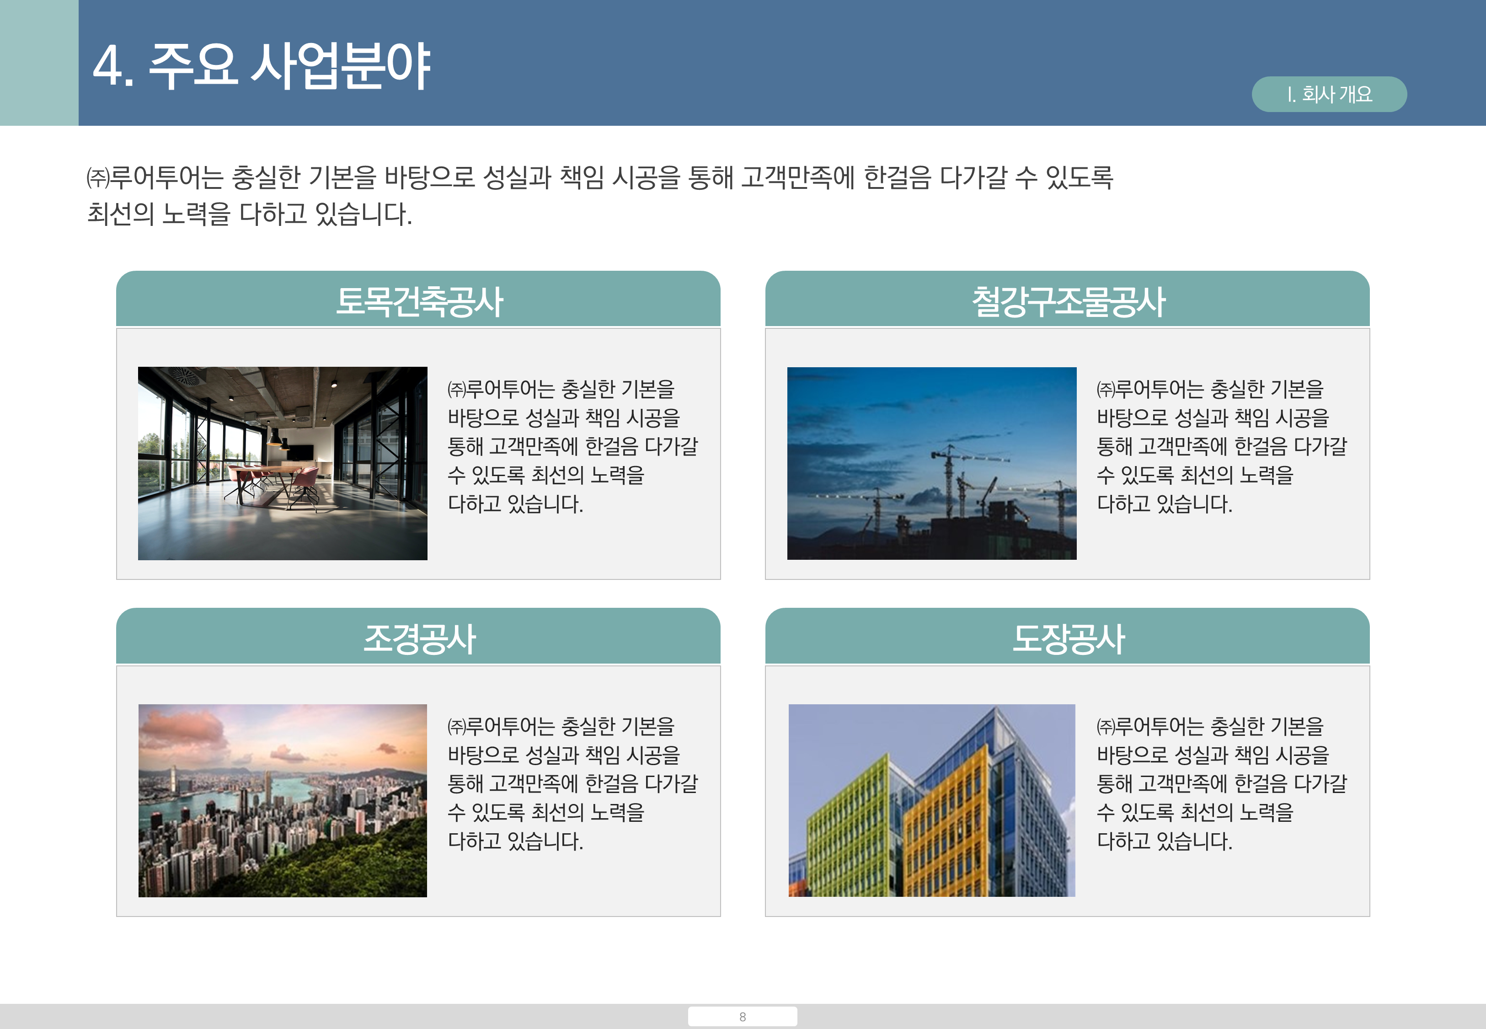Select the 'I. 회사 개요' section badge
1486x1029 pixels.
pyautogui.click(x=1329, y=94)
